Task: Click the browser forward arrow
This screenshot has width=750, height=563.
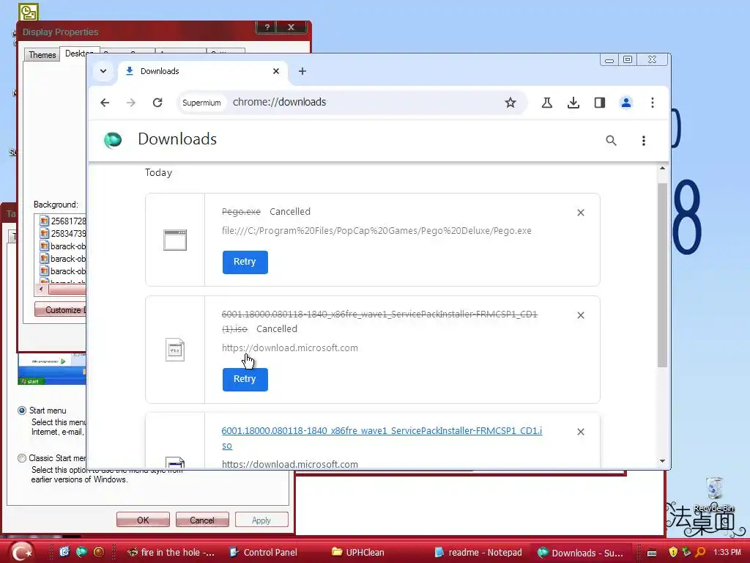Action: click(x=130, y=103)
